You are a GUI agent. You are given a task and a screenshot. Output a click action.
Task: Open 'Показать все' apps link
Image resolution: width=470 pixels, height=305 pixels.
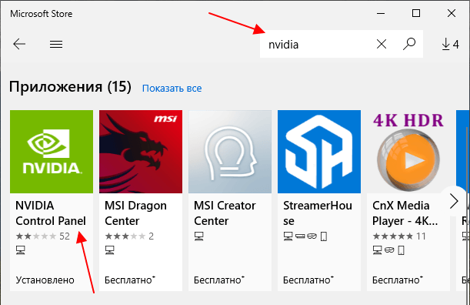pyautogui.click(x=172, y=89)
